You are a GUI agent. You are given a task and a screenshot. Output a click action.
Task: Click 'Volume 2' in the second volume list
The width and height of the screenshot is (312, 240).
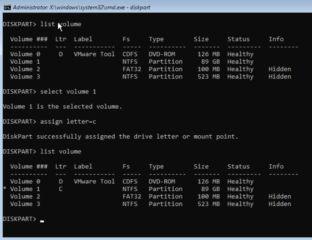click(x=25, y=196)
